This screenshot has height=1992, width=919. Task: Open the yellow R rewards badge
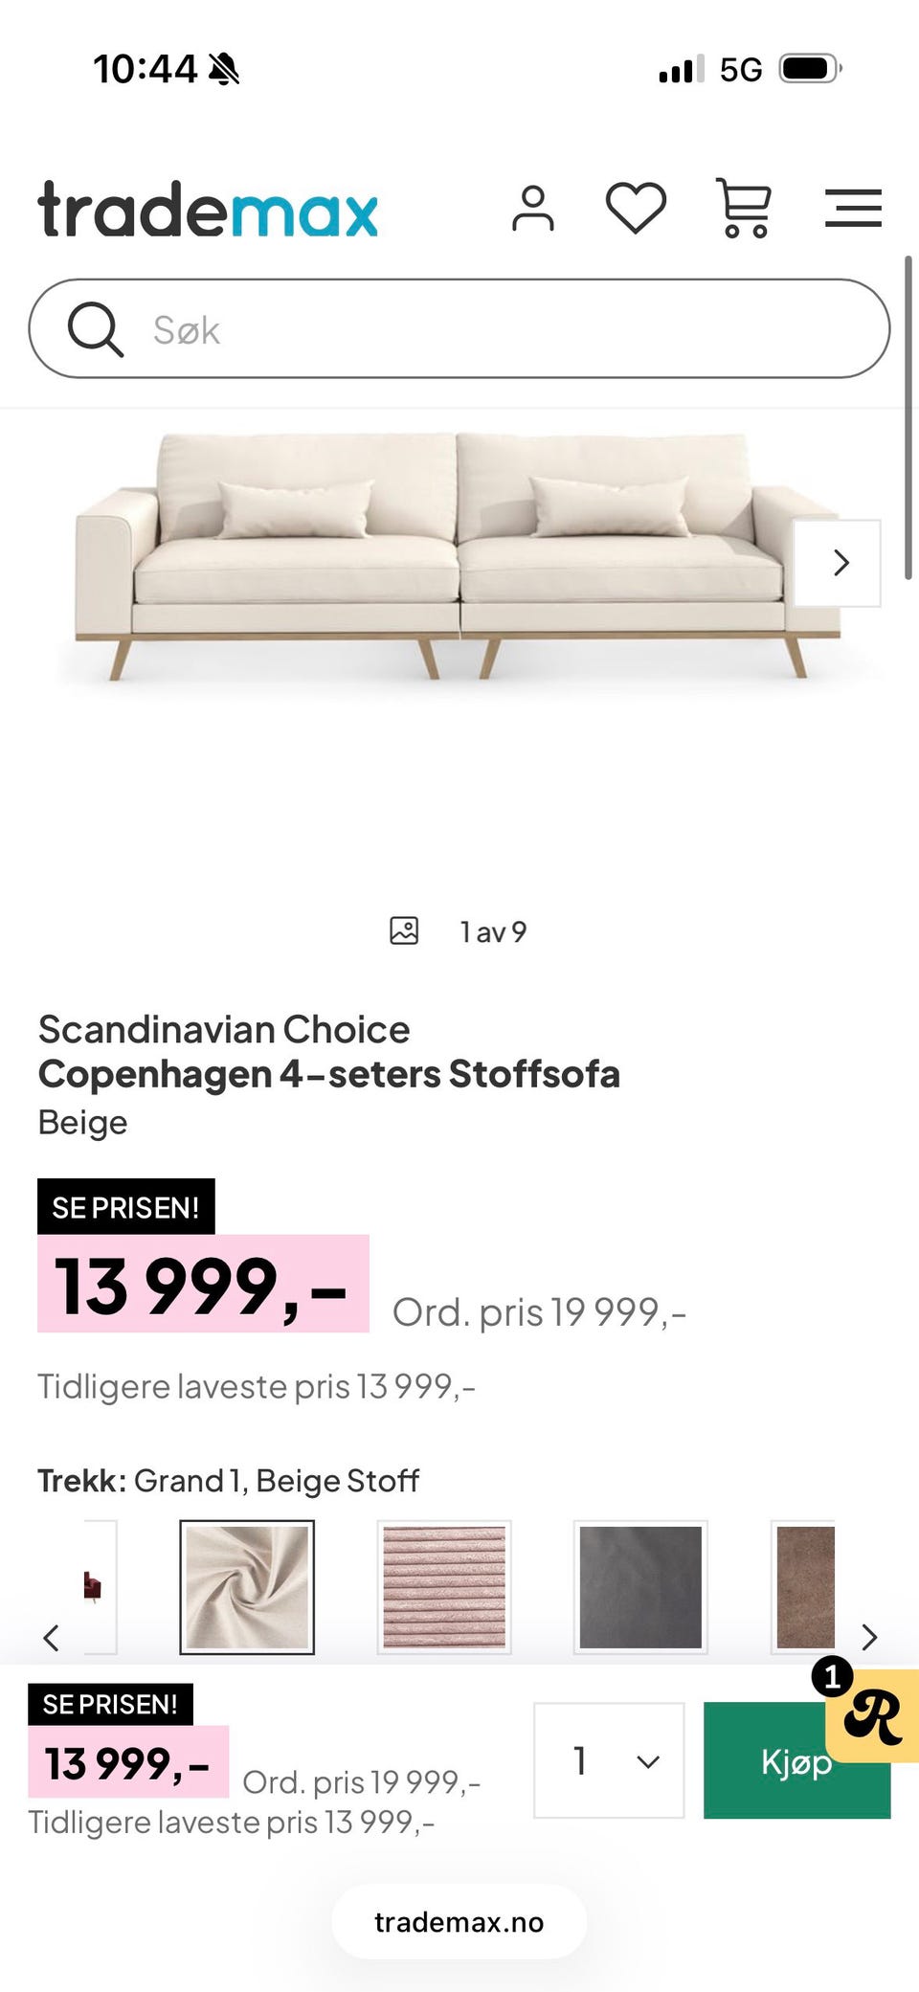tap(873, 1715)
